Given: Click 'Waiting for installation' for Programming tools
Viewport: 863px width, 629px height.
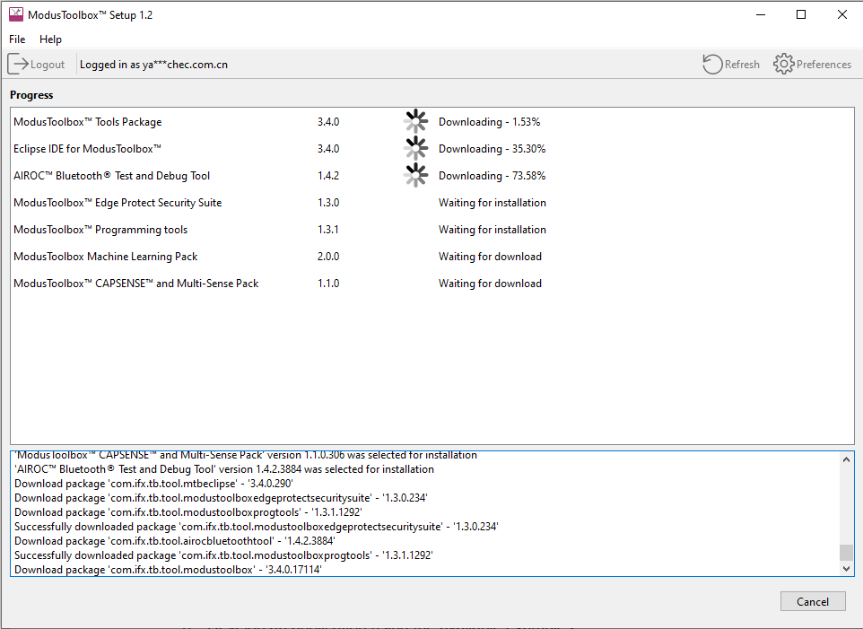Looking at the screenshot, I should pos(492,230).
